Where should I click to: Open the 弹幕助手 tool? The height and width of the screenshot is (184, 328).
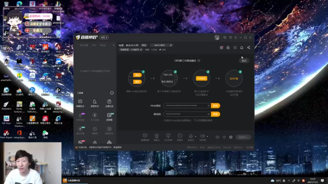(x=80, y=103)
